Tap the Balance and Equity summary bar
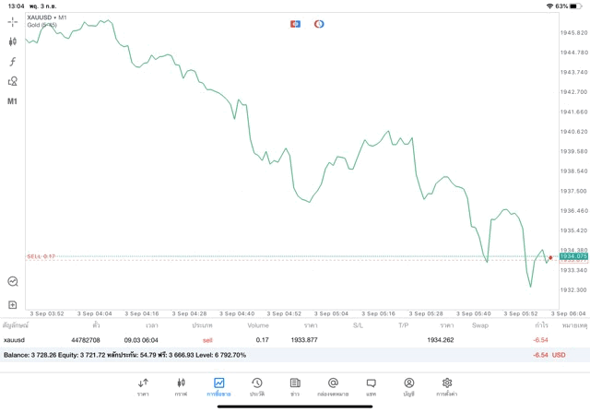 277,355
